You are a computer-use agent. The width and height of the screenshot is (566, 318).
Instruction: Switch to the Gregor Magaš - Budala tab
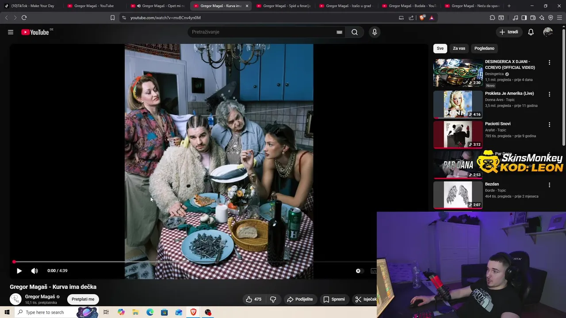point(409,6)
